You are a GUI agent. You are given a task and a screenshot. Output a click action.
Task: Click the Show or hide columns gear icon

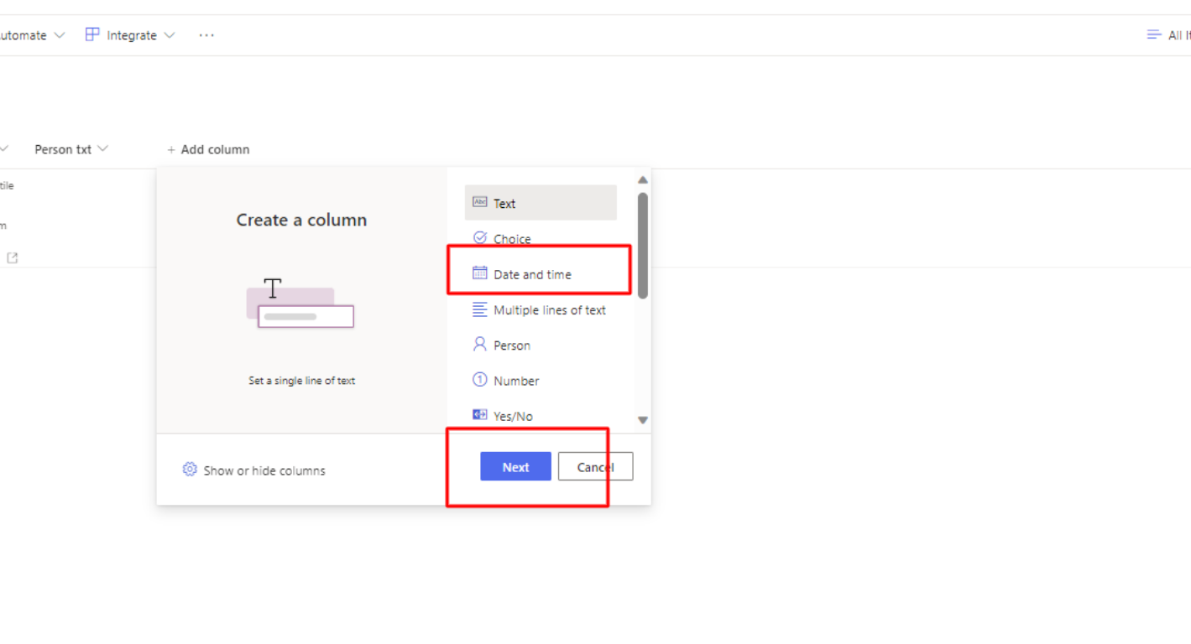[190, 470]
